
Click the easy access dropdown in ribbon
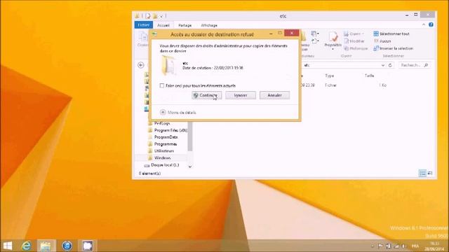[315, 41]
